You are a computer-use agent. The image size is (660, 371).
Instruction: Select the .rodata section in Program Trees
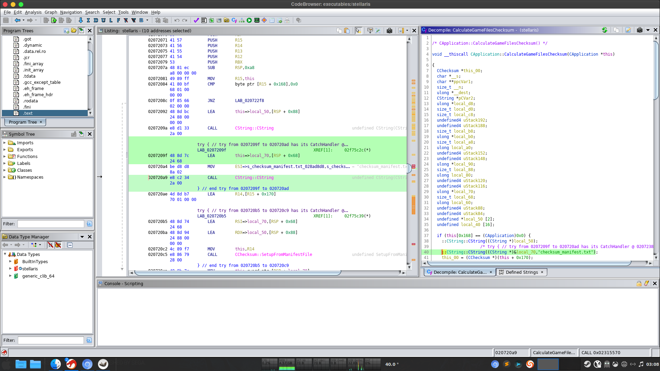tap(30, 101)
